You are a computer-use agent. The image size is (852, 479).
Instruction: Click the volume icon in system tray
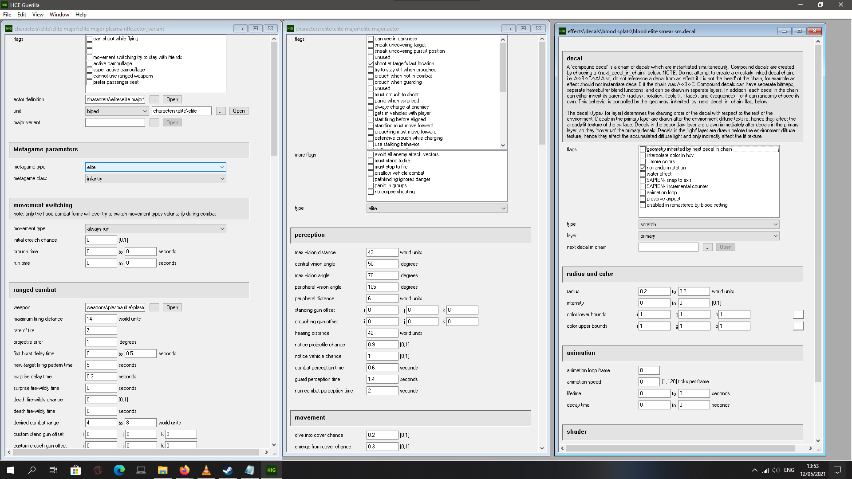pyautogui.click(x=775, y=470)
